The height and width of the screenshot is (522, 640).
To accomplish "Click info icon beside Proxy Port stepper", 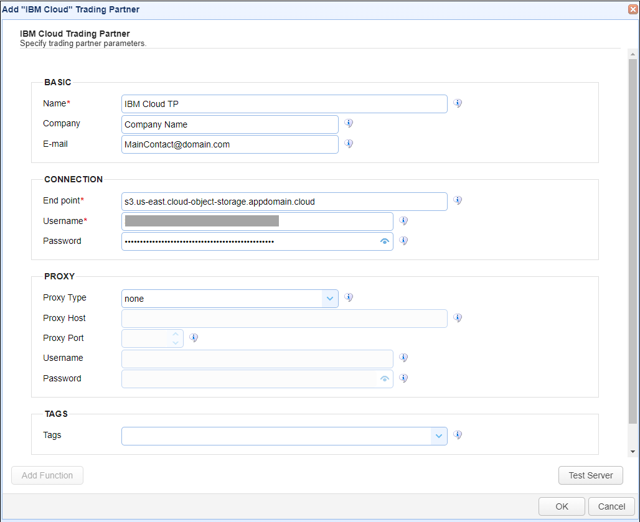I will [194, 338].
